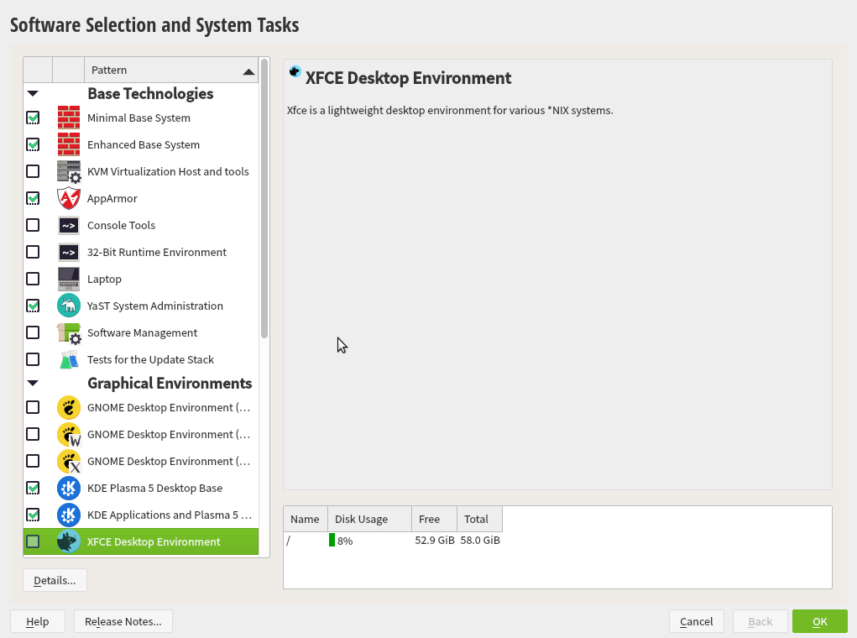
Task: Click the XFCE mouse icon in the list
Action: tap(69, 541)
